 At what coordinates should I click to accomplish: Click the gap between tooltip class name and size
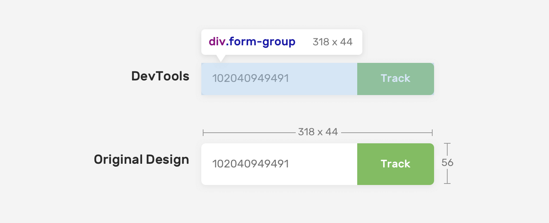click(x=304, y=42)
